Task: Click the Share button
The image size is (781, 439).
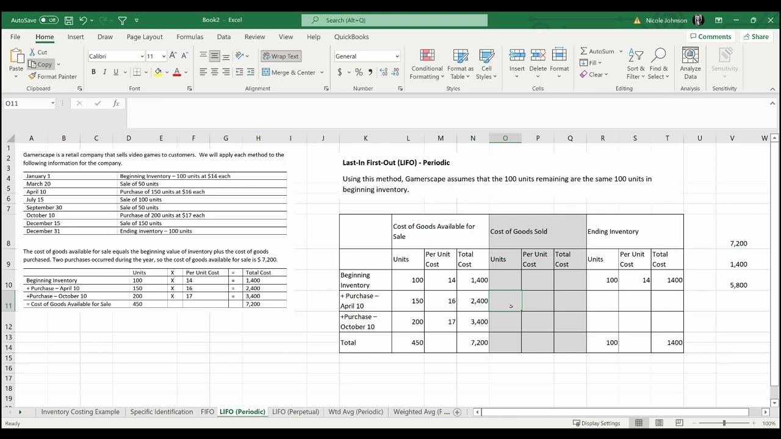Action: [755, 37]
